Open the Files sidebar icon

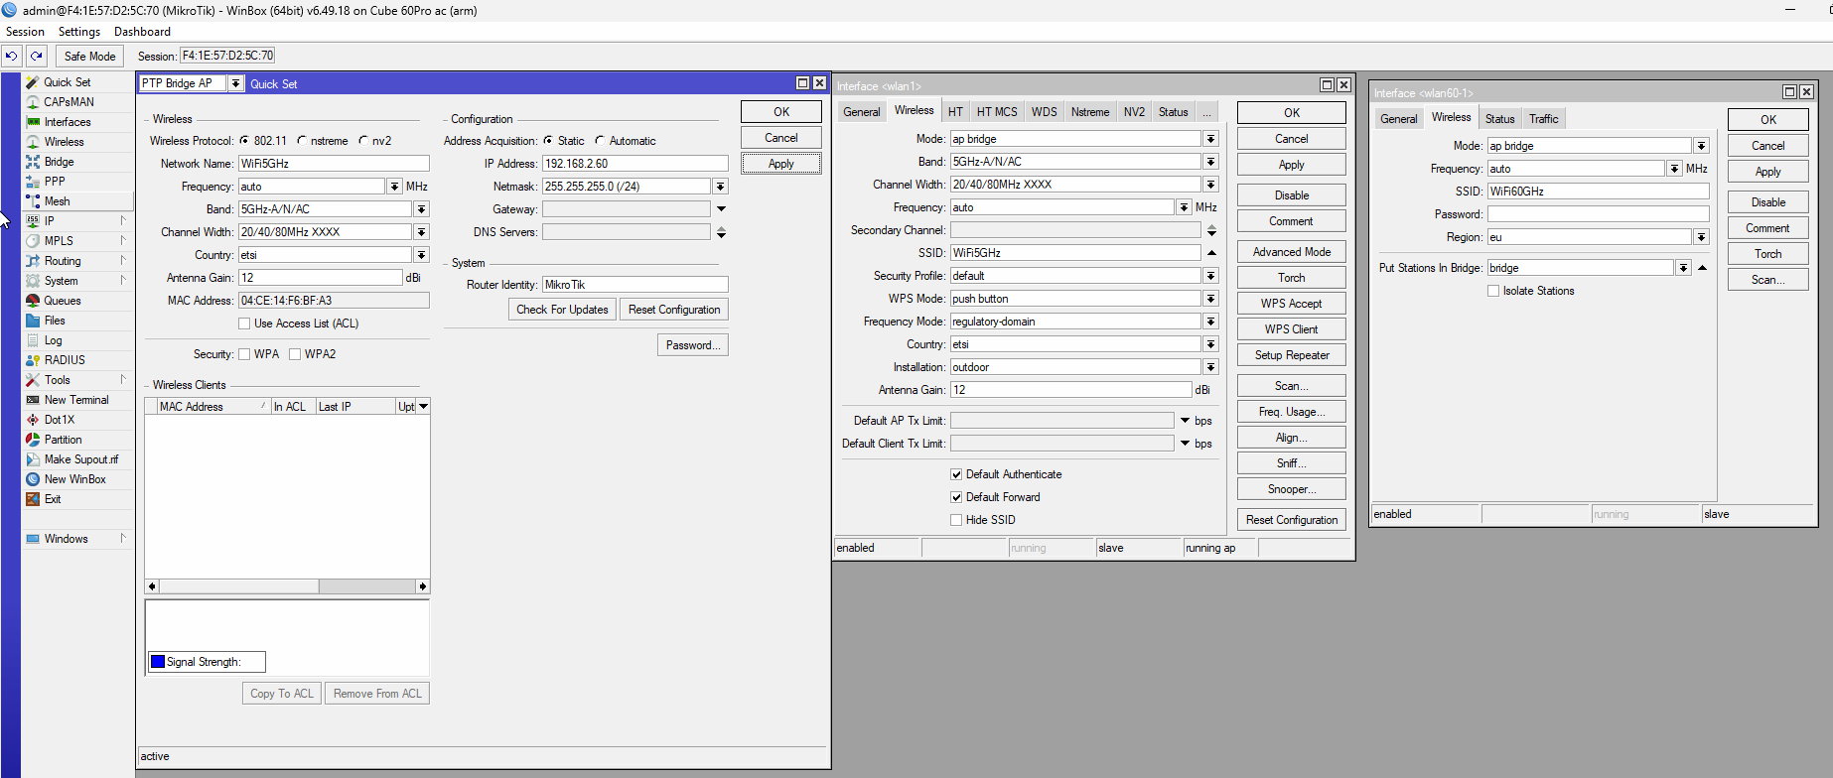(33, 321)
